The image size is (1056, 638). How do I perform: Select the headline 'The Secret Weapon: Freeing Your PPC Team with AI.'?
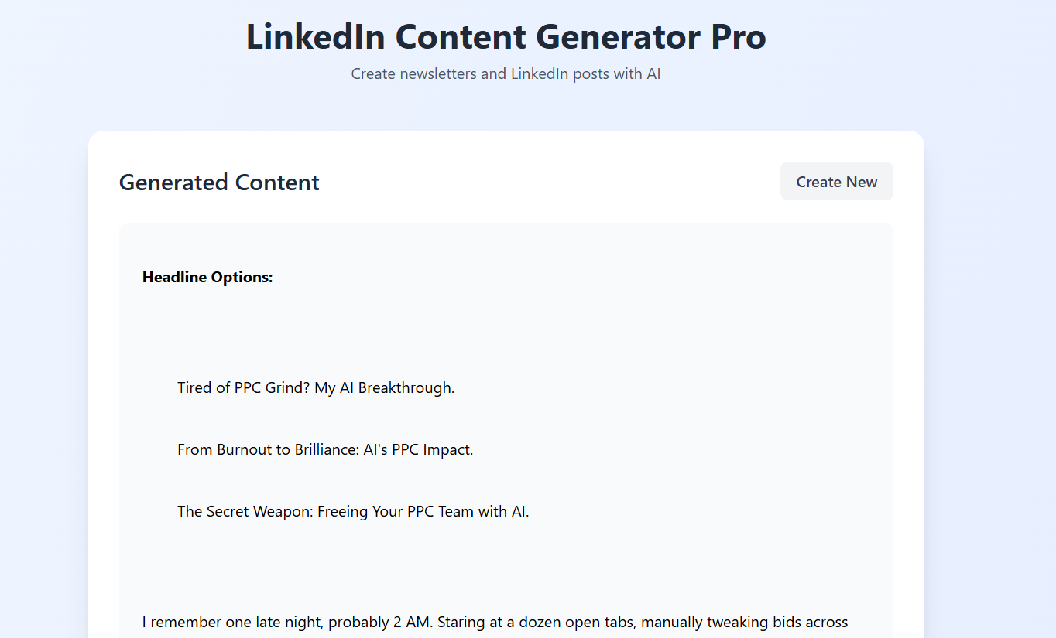pyautogui.click(x=353, y=511)
